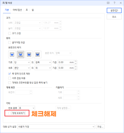Screen dimensions: 124x133
Task: Click the 높이 13.57 mm field
Action: click(x=51, y=28)
